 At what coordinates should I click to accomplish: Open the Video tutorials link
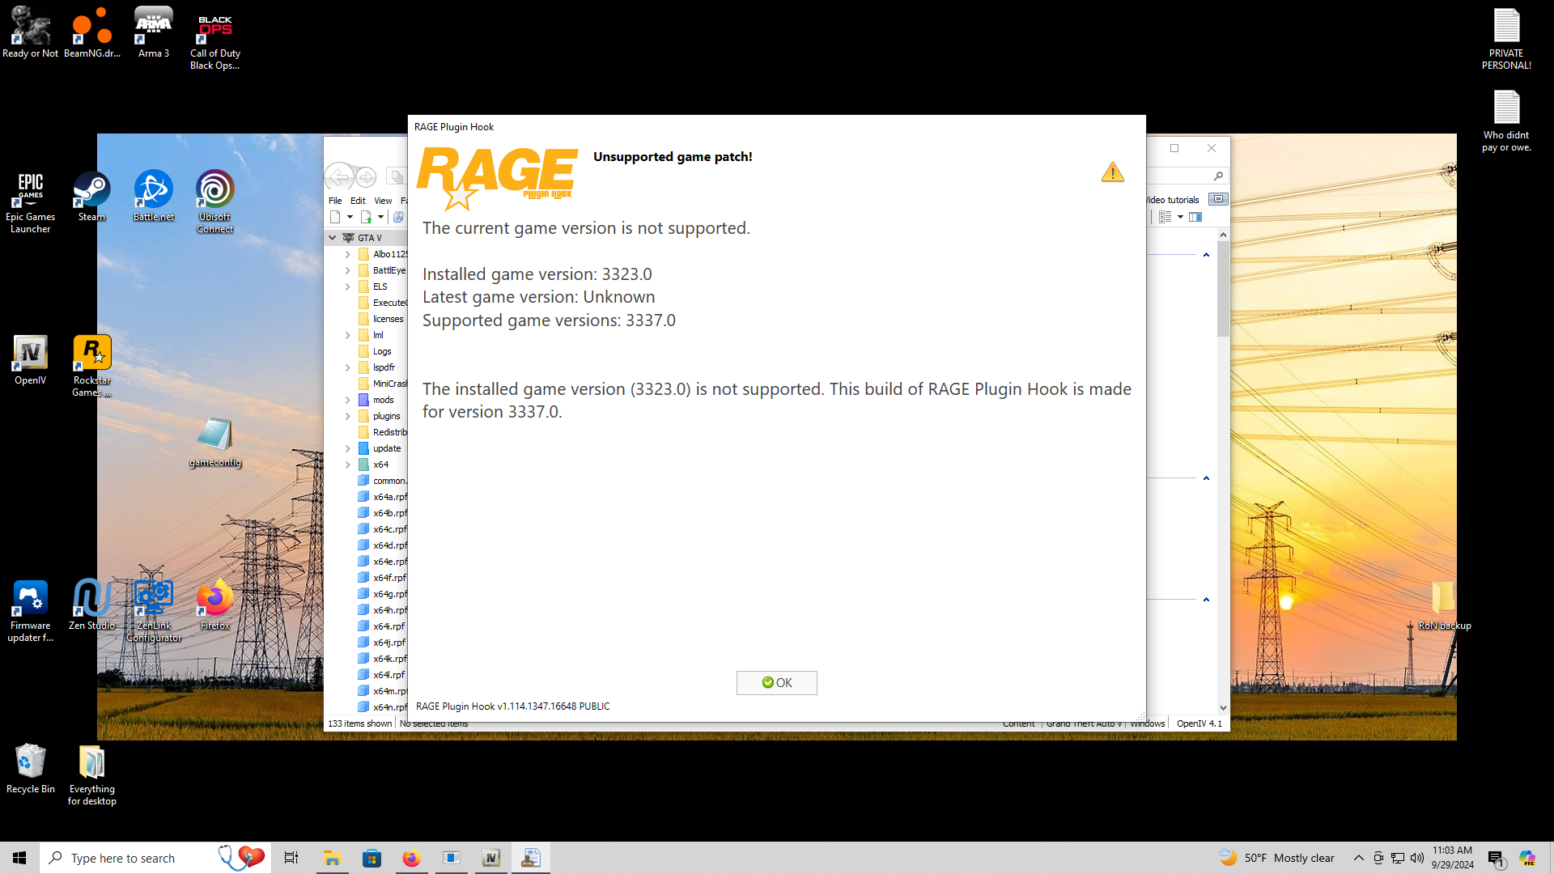1174,200
